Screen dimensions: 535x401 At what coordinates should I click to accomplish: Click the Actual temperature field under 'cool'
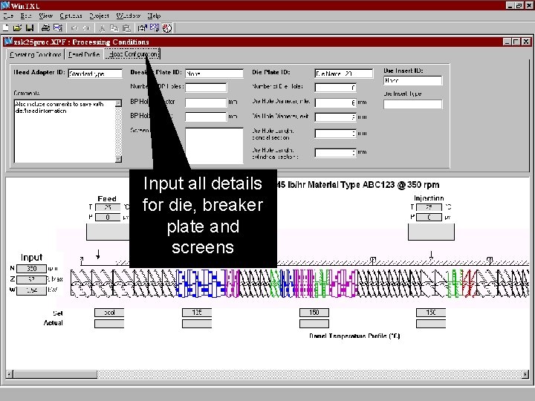coord(109,324)
